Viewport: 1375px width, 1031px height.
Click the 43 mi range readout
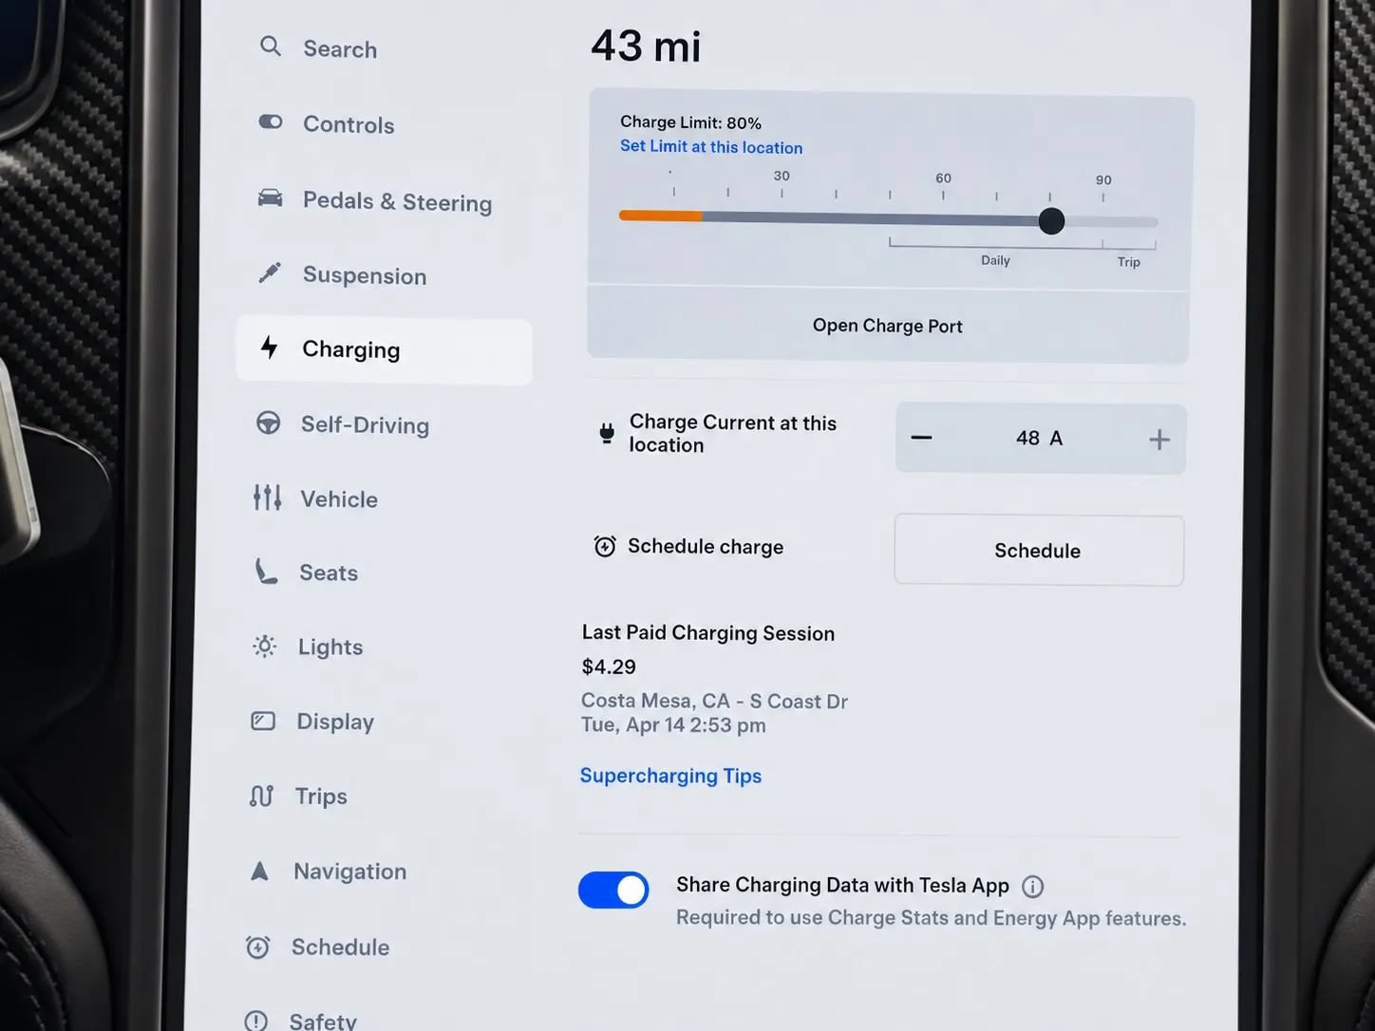pos(646,47)
